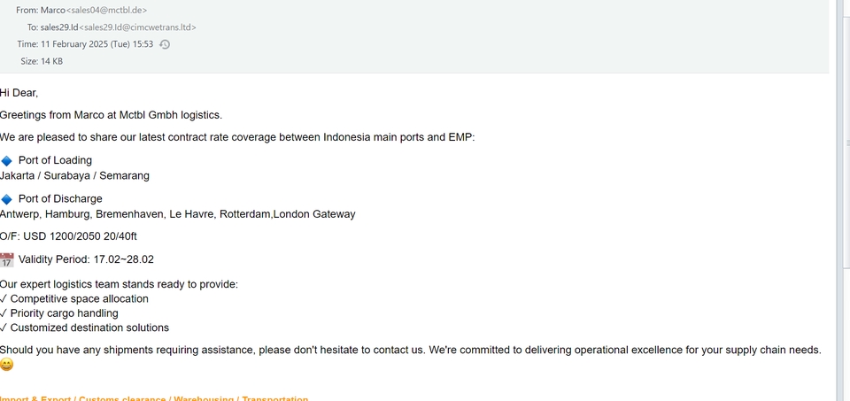
Task: Click the Jakarta / Surabaya / Semarang line
Action: (x=74, y=175)
